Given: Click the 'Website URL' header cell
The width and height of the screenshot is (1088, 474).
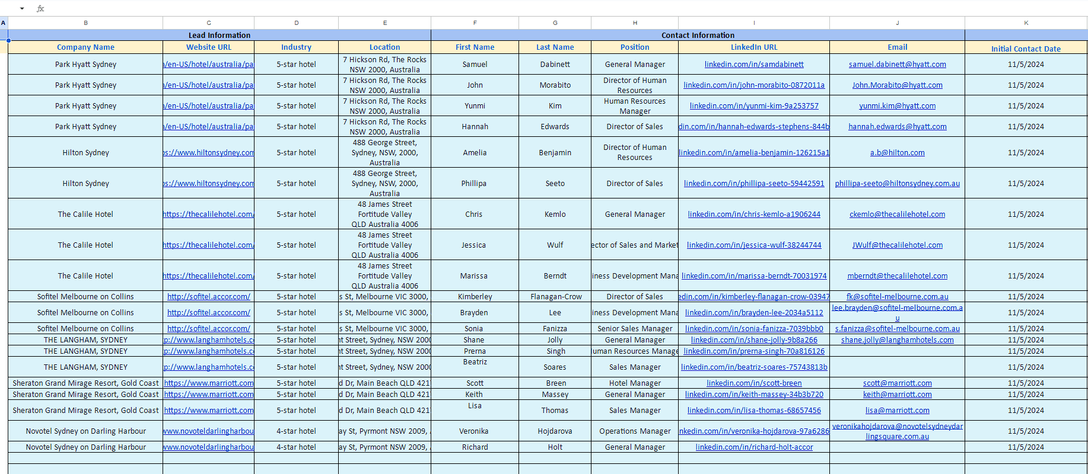Looking at the screenshot, I should coord(209,47).
